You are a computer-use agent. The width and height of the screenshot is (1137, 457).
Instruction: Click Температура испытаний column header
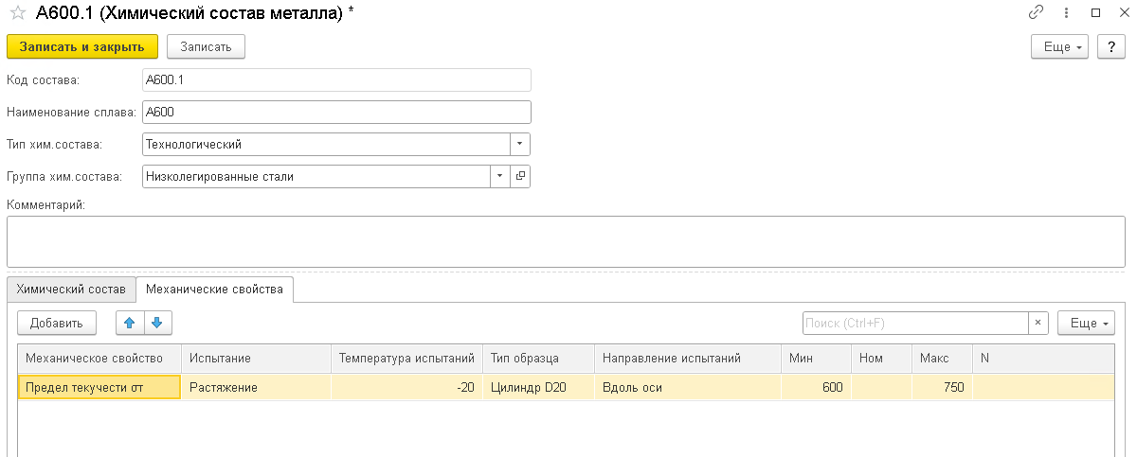tap(406, 359)
